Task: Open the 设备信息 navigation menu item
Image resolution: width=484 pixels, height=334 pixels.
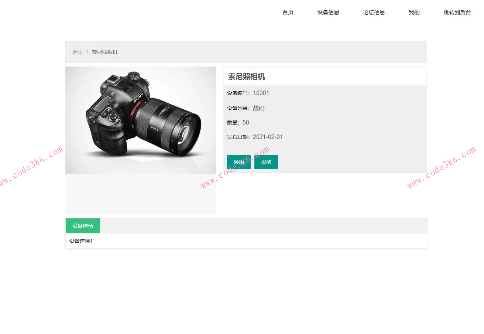Action: 328,12
